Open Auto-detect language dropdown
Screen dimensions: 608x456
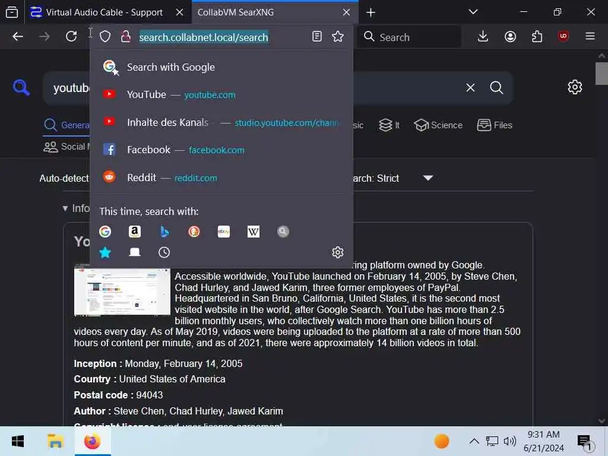tap(64, 178)
